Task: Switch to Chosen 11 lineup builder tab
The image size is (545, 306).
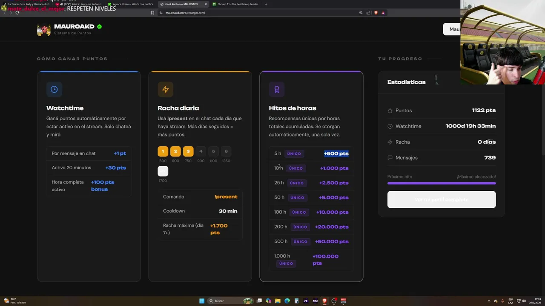Action: [237, 4]
